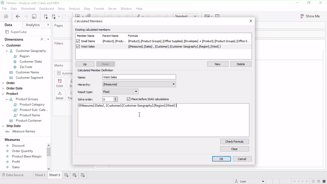Viewport: 327px width, 184px height.
Task: Click the Back arrow in toolbar
Action: click(18, 16)
